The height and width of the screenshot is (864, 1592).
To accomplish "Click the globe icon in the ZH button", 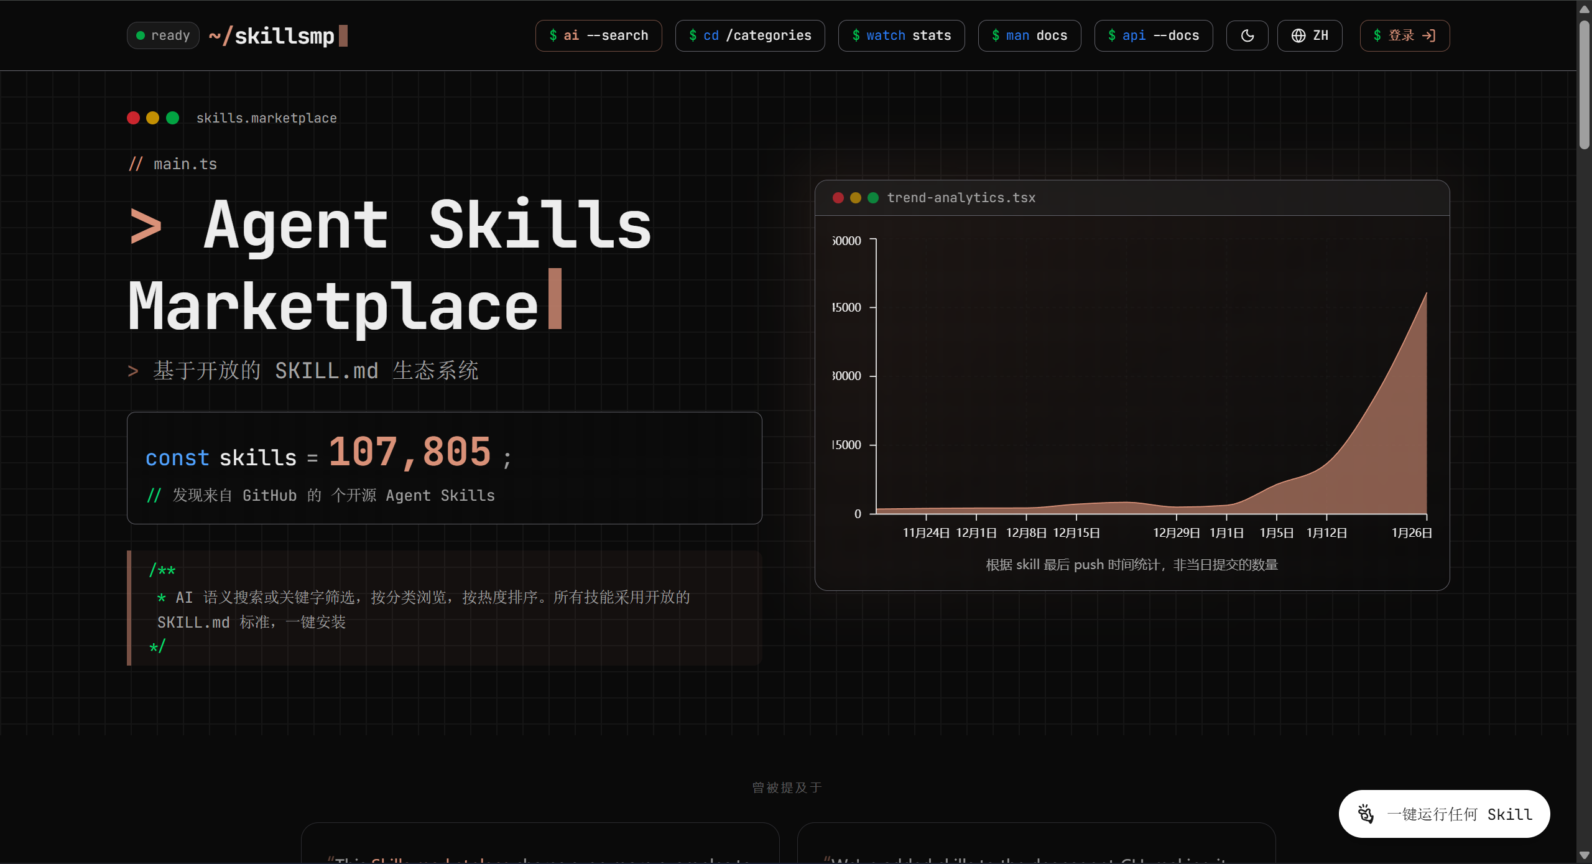I will (1298, 35).
